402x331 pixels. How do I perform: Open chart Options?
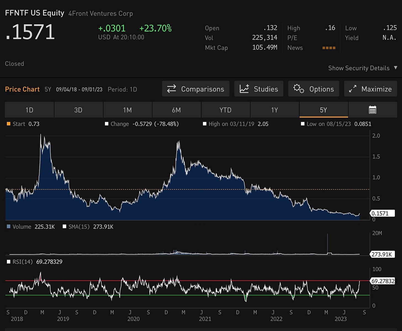tap(314, 89)
